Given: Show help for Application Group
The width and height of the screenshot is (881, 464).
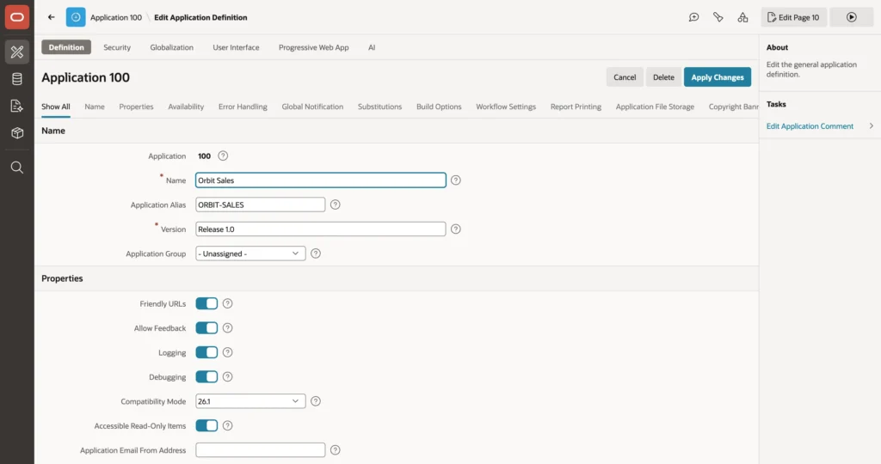Looking at the screenshot, I should coord(316,253).
